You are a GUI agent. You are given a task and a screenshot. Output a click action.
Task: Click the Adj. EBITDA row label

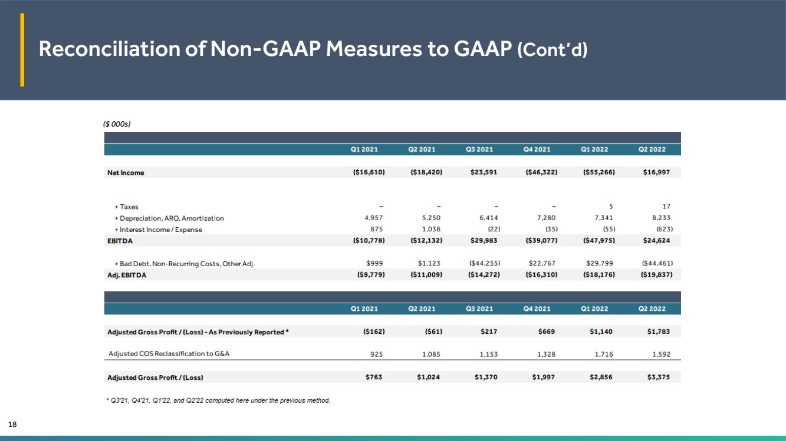[126, 275]
